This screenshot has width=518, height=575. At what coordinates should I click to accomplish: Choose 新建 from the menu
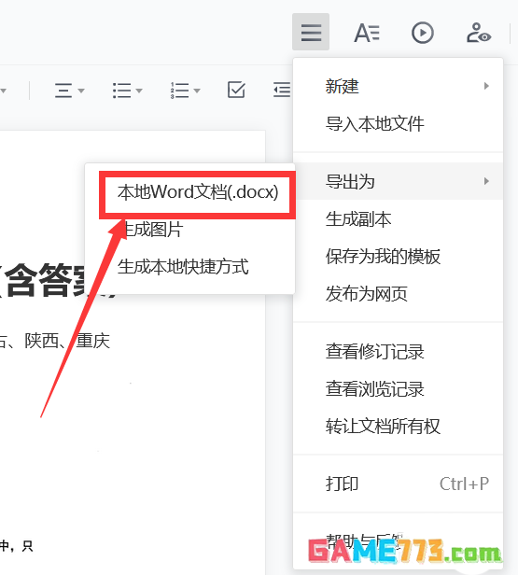pyautogui.click(x=398, y=86)
